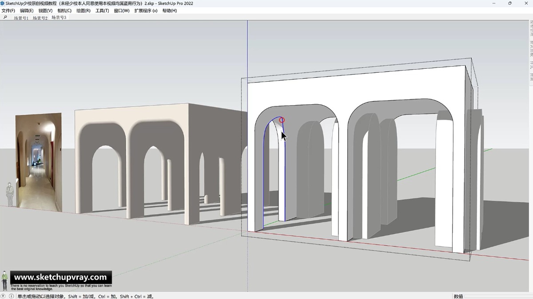Open the 编辑(E) menu

[27, 11]
